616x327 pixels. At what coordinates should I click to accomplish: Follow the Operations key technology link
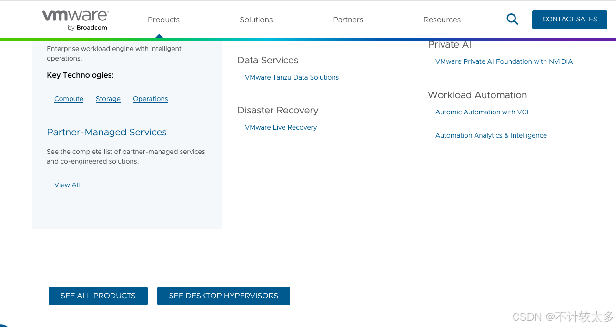pos(151,99)
